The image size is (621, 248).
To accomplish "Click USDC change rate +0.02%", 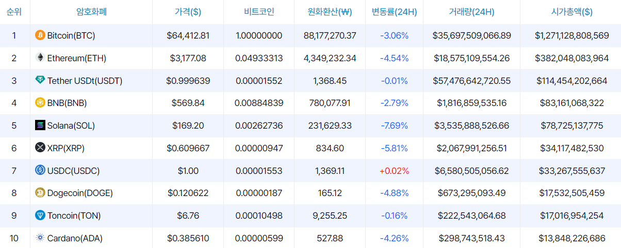I will (x=394, y=171).
